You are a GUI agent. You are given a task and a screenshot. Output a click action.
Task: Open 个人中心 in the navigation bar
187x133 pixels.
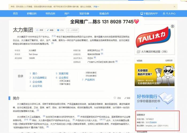pyautogui.click(x=170, y=14)
